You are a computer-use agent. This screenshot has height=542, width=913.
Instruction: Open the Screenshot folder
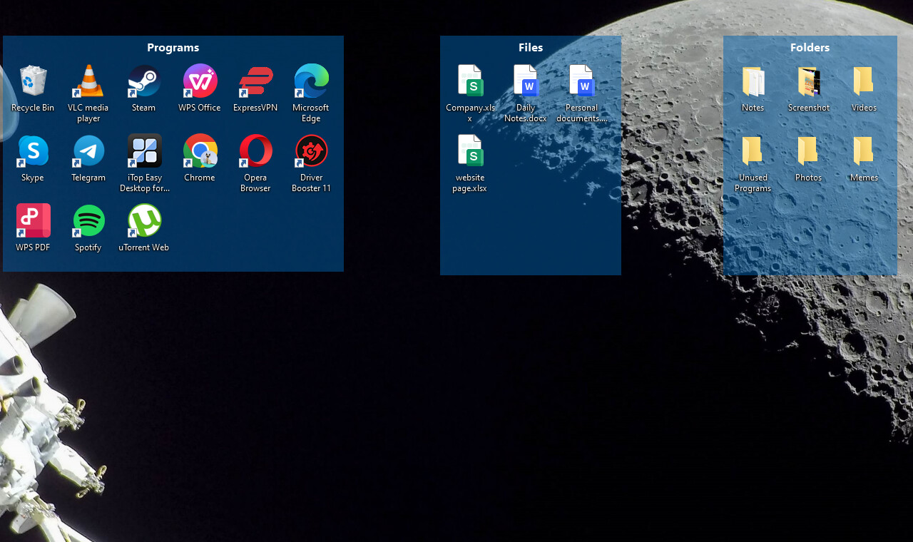[808, 81]
